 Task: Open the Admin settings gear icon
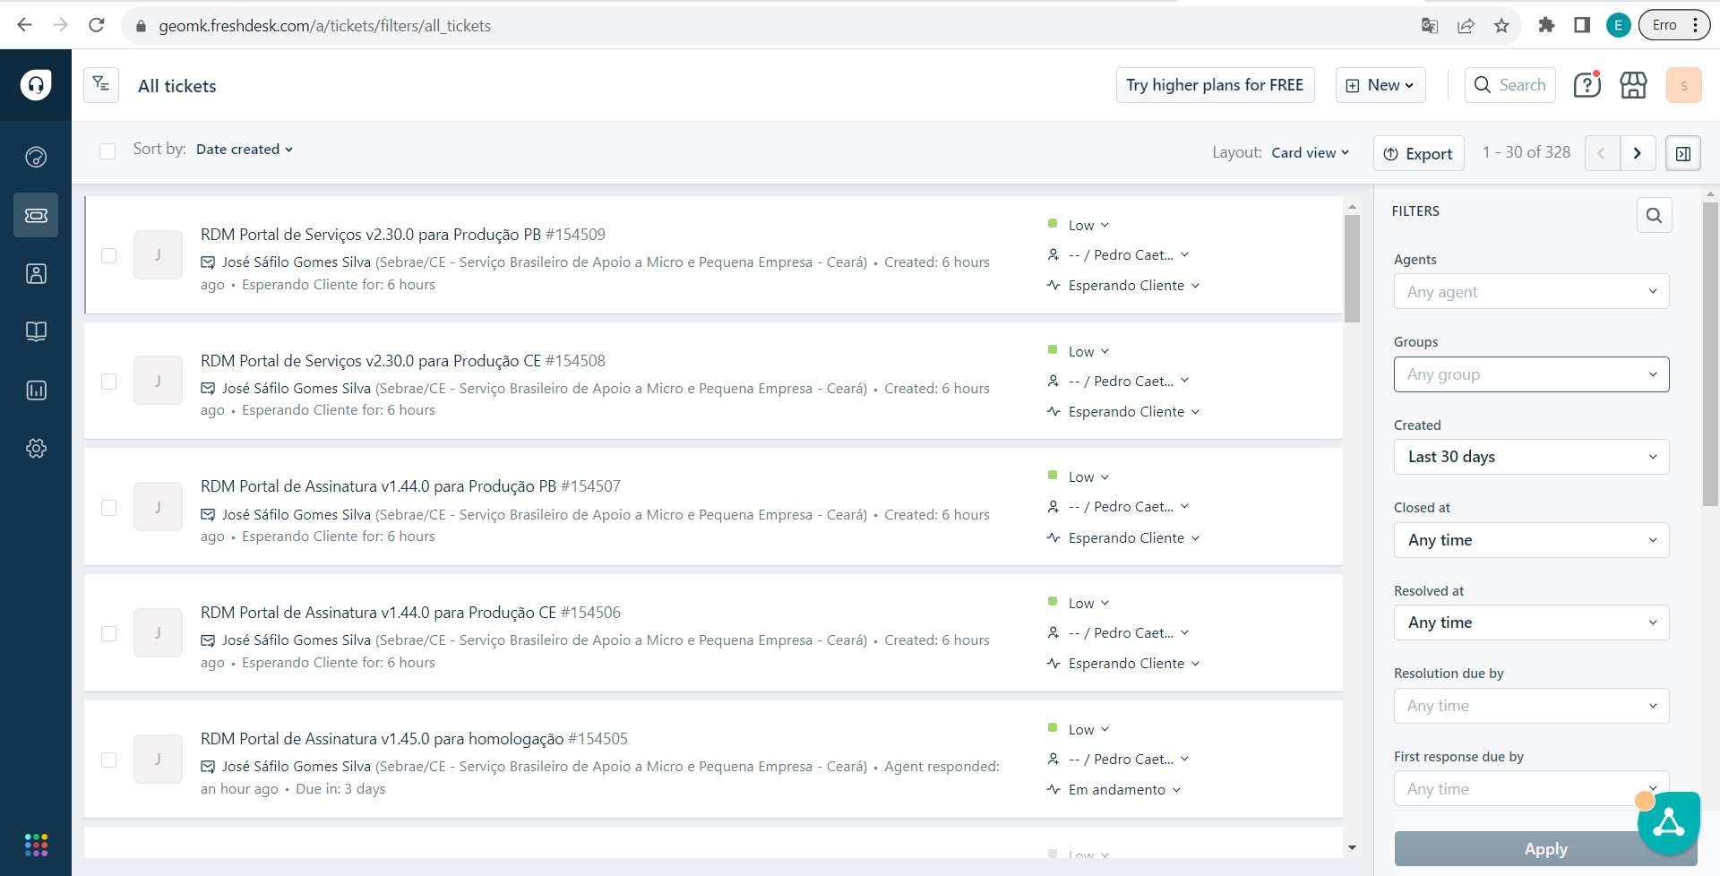pos(36,448)
